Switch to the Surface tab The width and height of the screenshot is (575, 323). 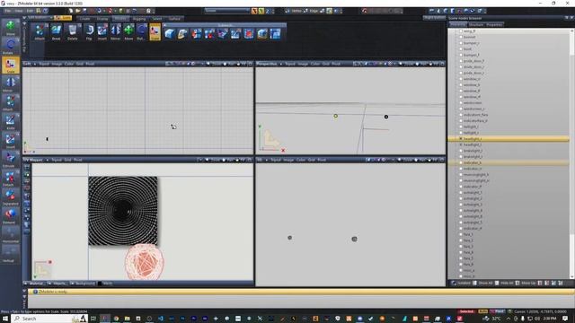[x=174, y=18]
